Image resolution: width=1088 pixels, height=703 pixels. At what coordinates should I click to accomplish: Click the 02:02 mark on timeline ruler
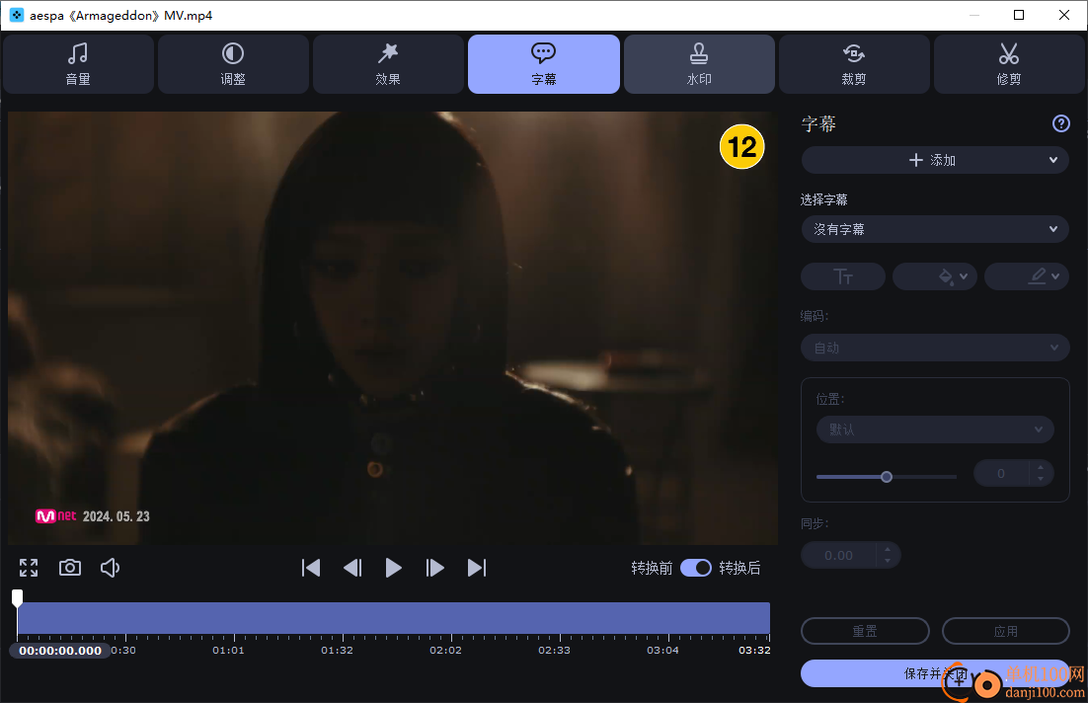pyautogui.click(x=445, y=651)
